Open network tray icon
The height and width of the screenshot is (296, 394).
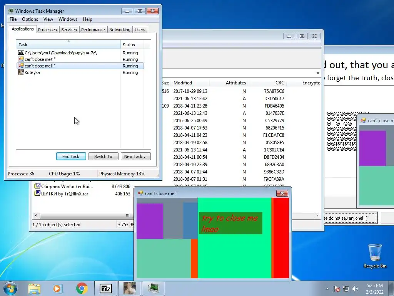pos(346,289)
